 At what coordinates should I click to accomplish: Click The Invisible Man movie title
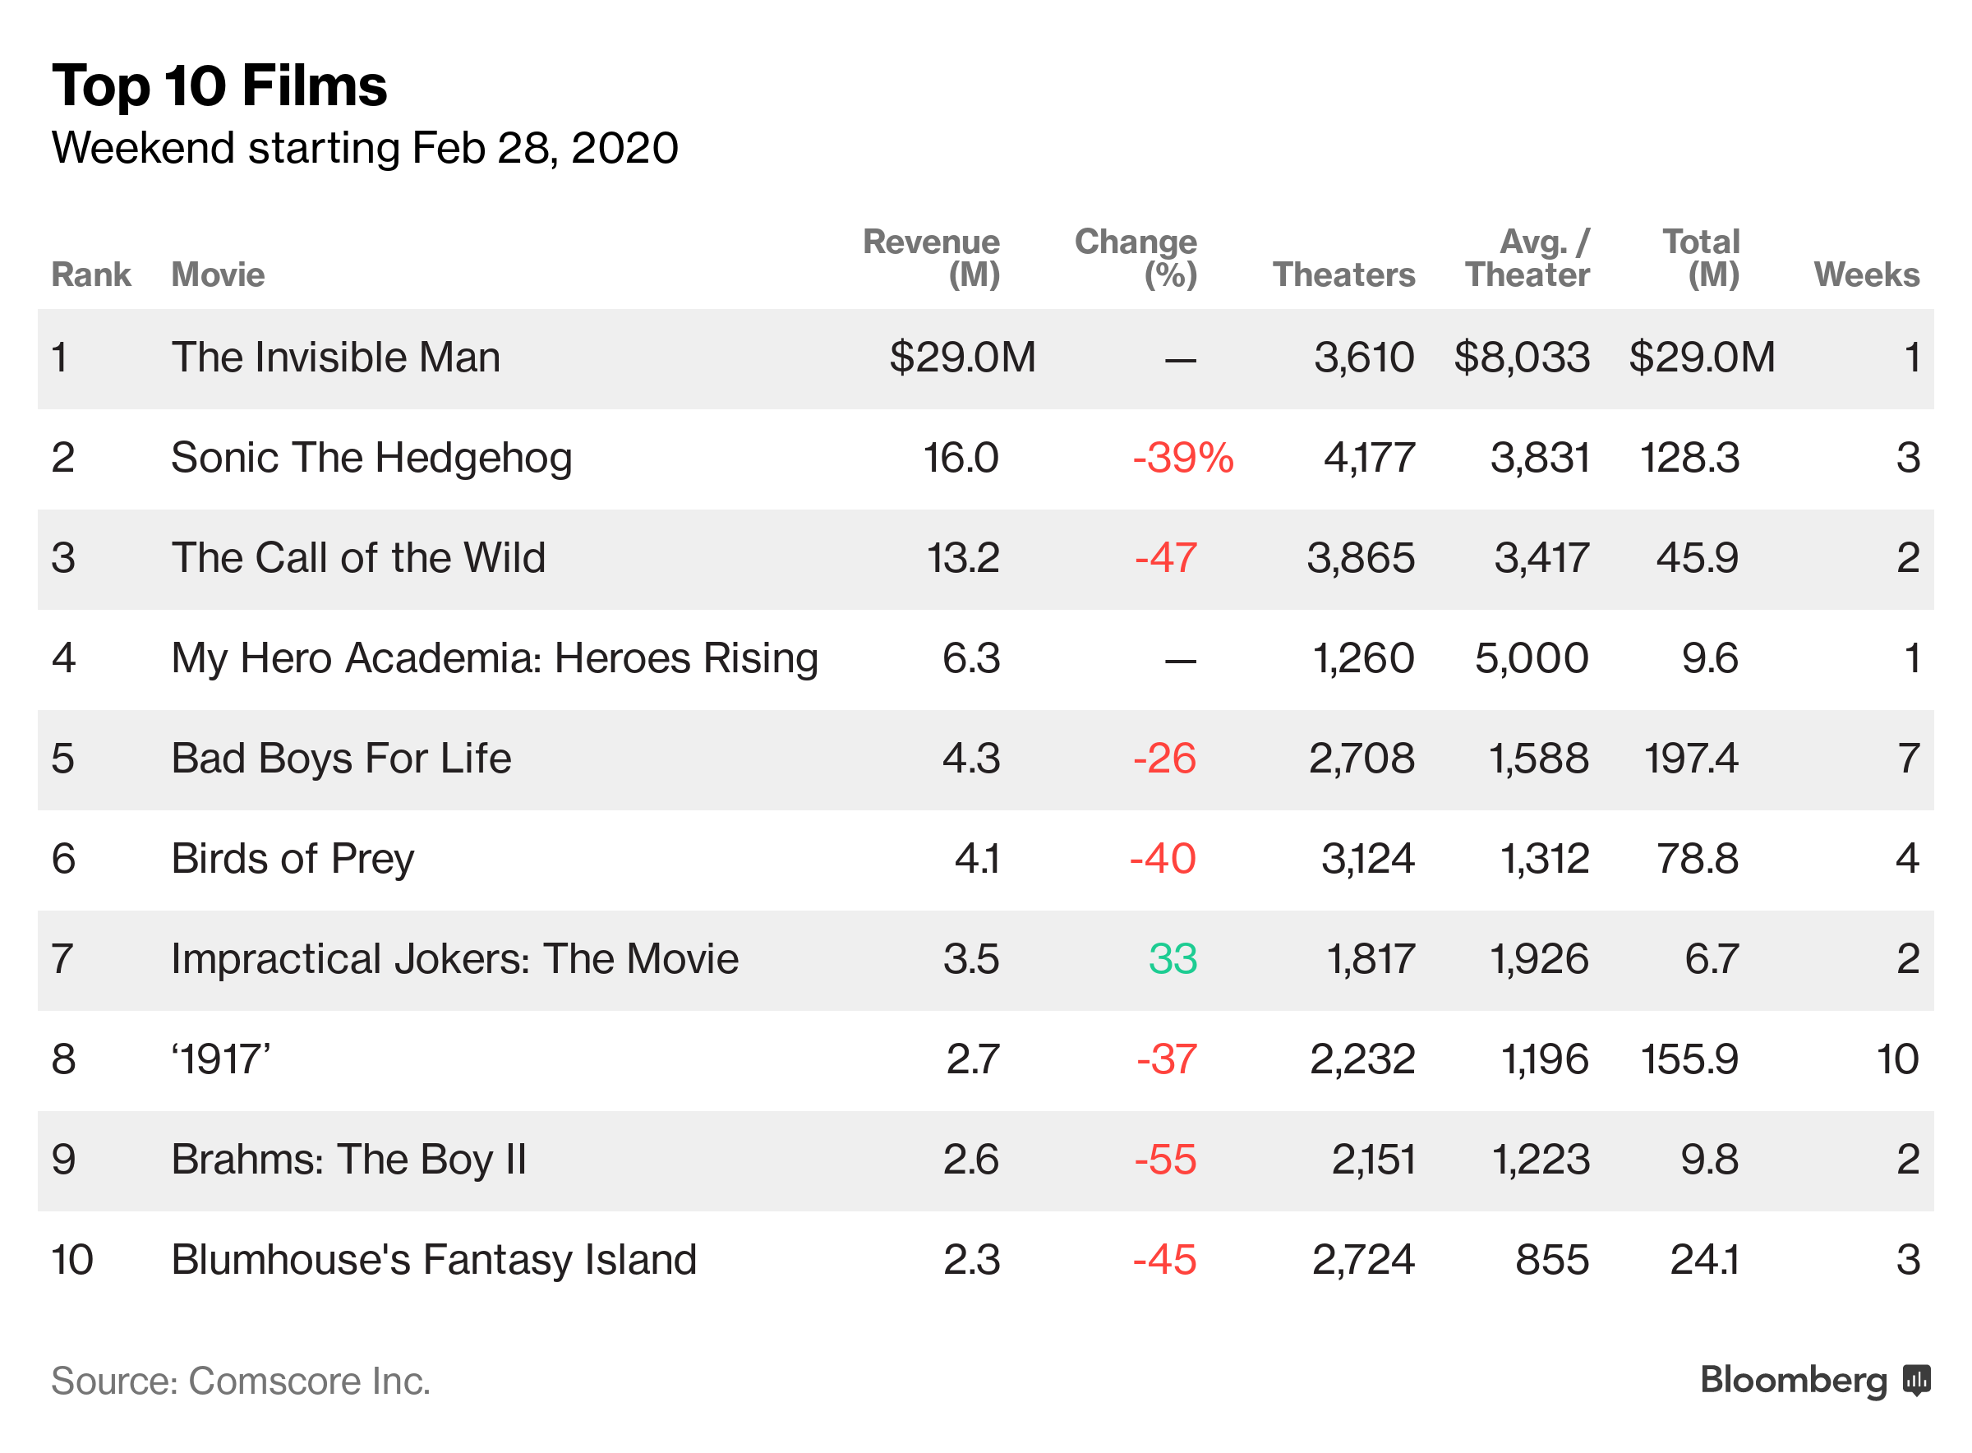pos(336,357)
